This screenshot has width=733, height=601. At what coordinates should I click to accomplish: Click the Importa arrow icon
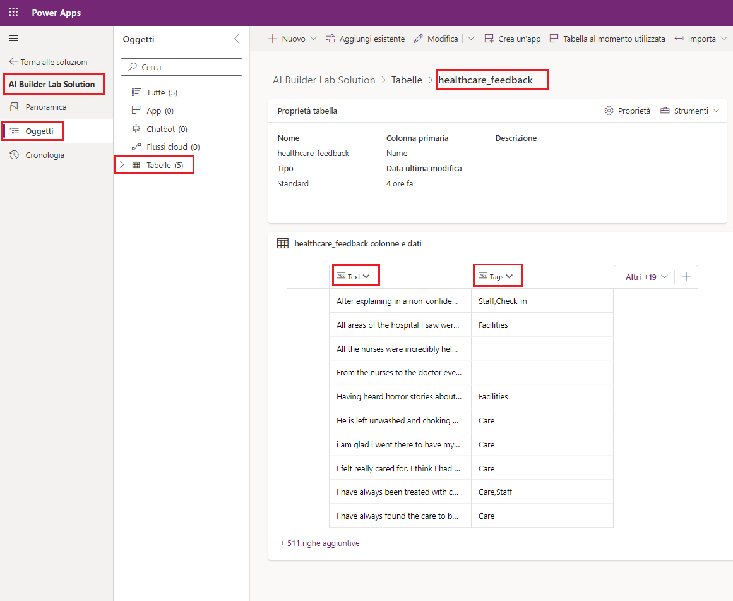click(679, 39)
